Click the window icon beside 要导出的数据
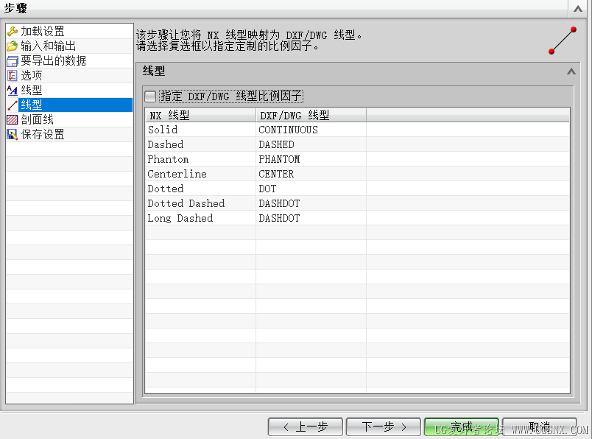This screenshot has width=592, height=439. click(12, 61)
